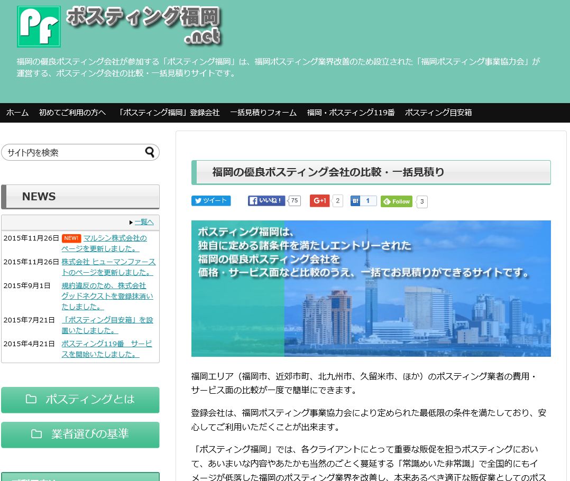Open the 一括見積りフォーム menu item
Screen dimensions: 570x481
[263, 113]
